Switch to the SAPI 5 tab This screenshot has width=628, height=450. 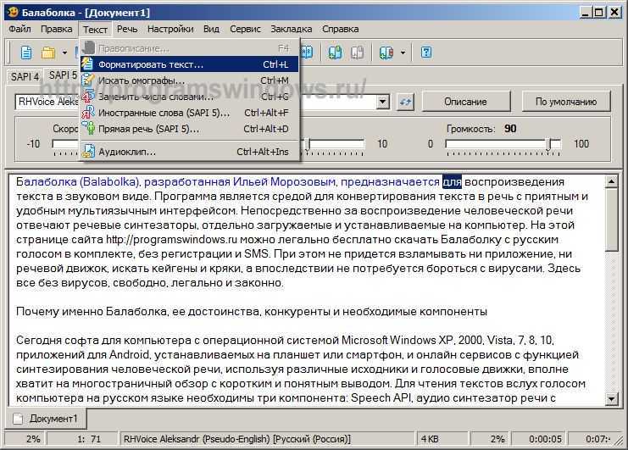[63, 75]
